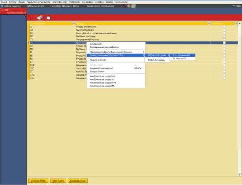Screen dimensions: 242x185
Task: Click the Διαγραφή Τύπου button
Action: (x=77, y=181)
